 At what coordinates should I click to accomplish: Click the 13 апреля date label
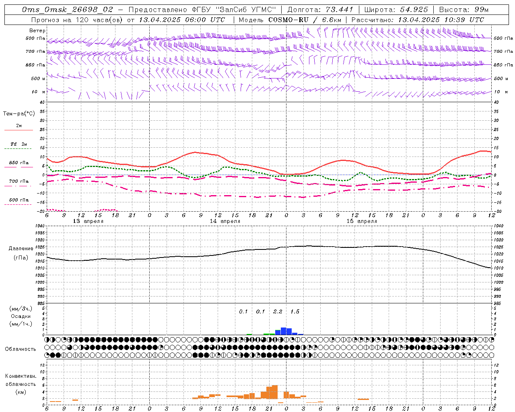point(88,221)
